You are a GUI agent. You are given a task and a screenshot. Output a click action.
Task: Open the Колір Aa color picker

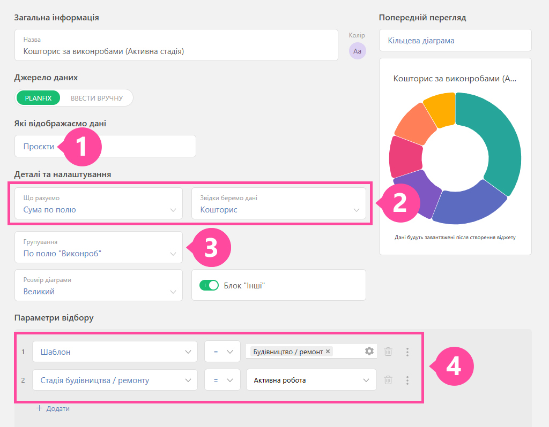[357, 51]
